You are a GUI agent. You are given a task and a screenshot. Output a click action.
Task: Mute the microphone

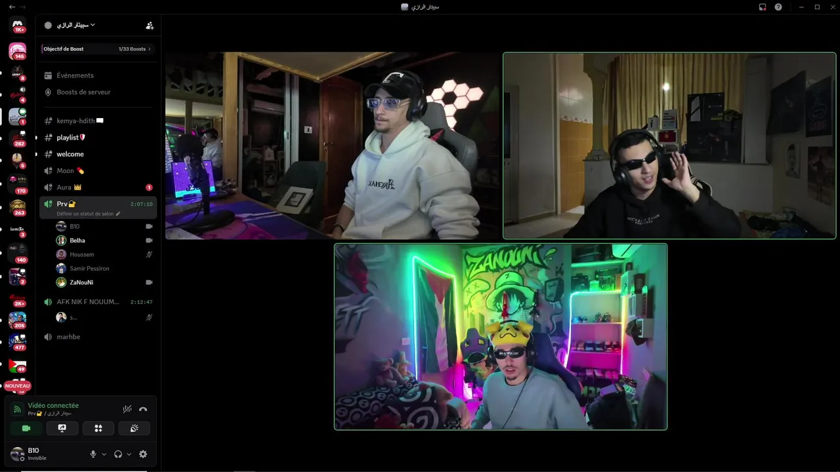[93, 454]
